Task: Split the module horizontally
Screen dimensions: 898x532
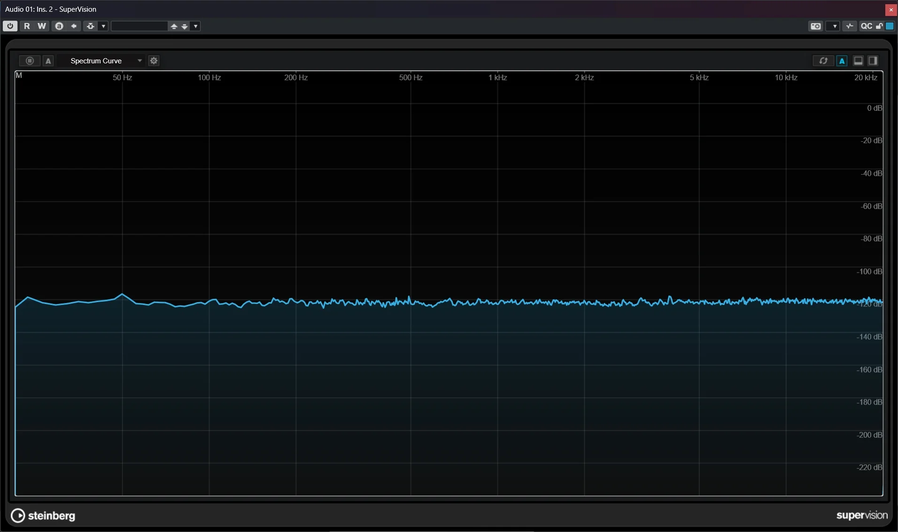Action: [x=858, y=61]
